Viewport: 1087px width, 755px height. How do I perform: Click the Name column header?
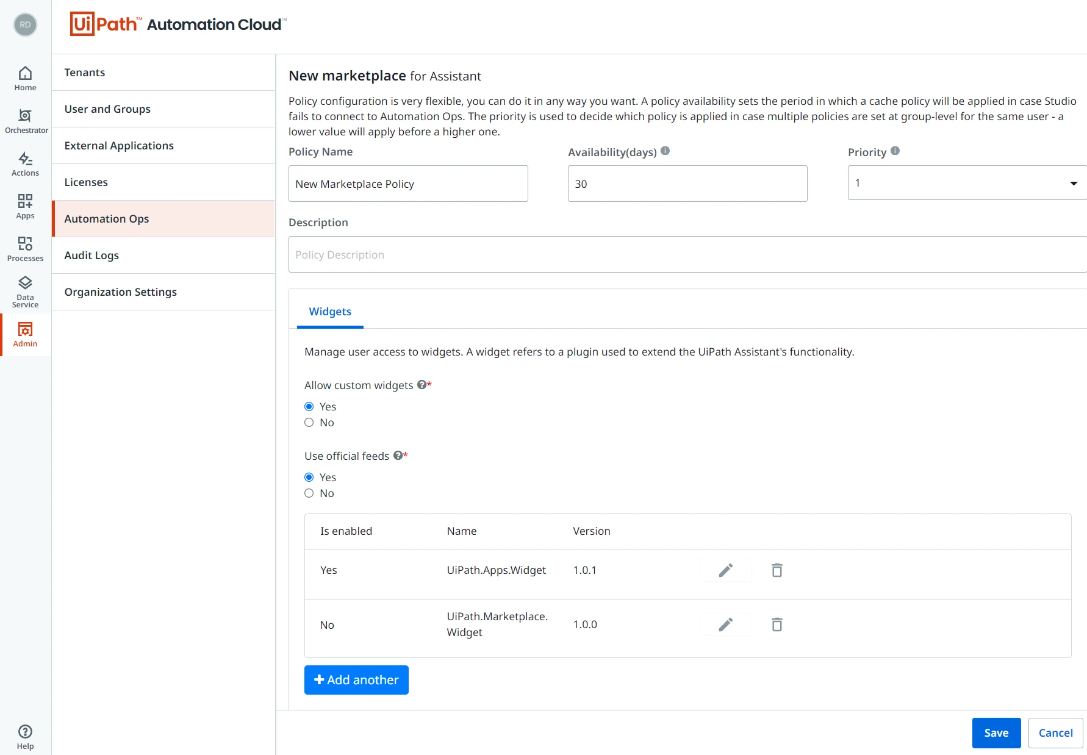(x=462, y=531)
